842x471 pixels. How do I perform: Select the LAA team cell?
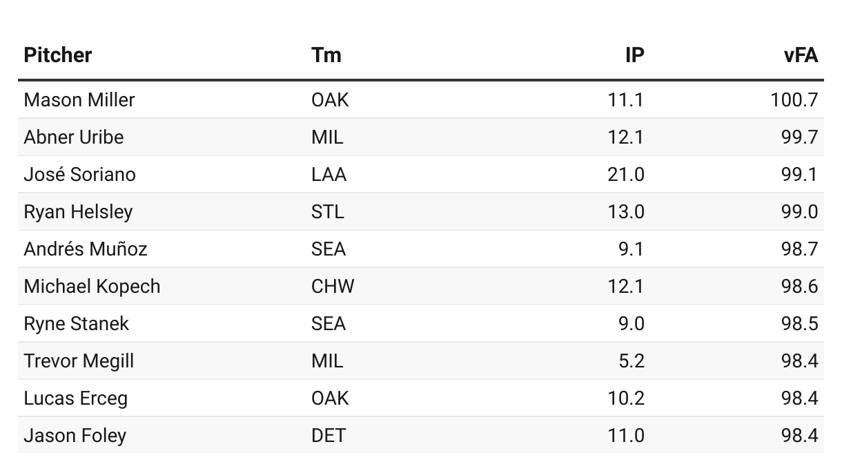coord(329,175)
